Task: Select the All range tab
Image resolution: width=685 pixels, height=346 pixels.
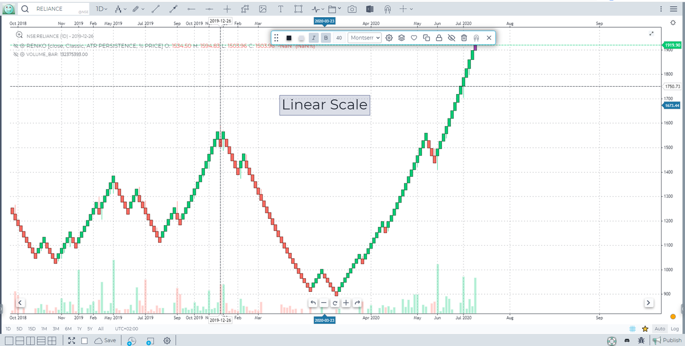Action: [101, 329]
